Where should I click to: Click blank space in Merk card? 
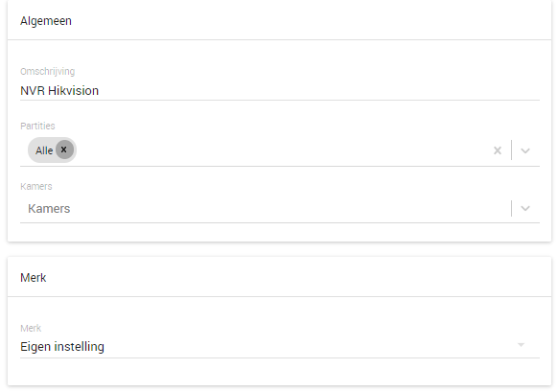pyautogui.click(x=279, y=372)
